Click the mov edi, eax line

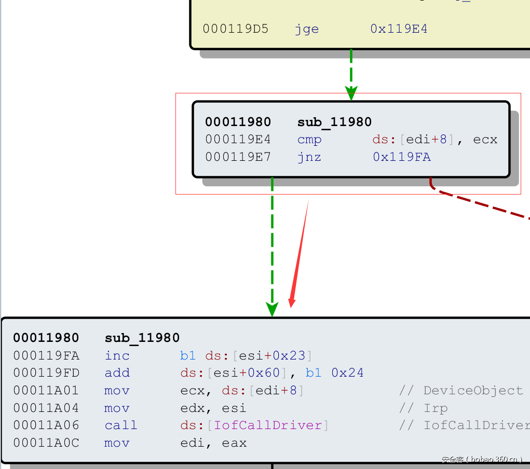[117, 443]
